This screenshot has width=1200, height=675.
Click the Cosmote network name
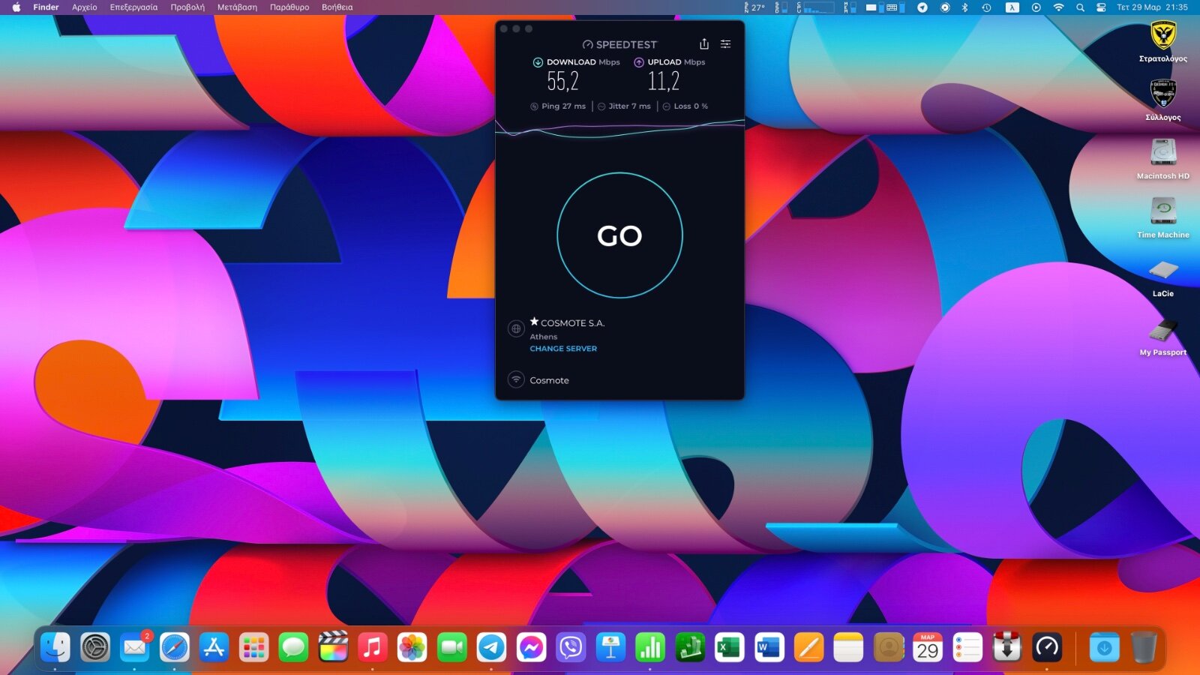tap(549, 380)
